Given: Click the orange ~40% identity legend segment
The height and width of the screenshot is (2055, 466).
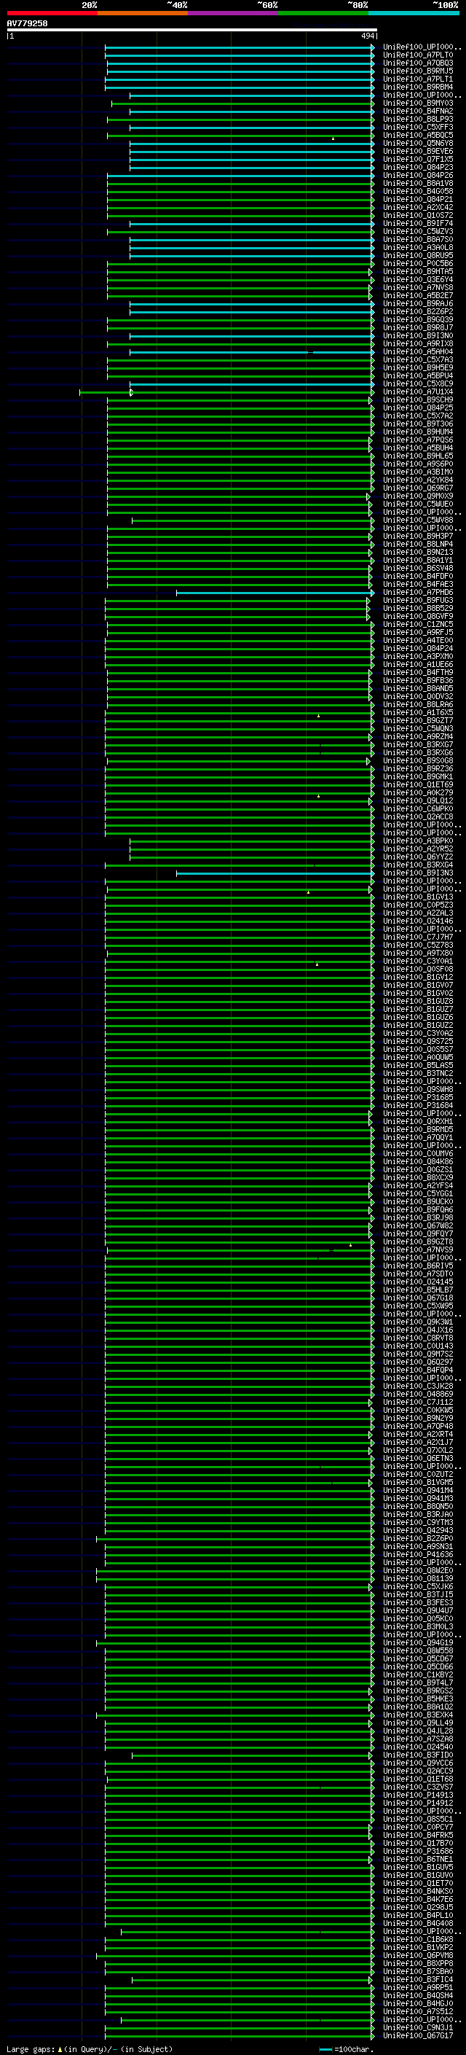Looking at the screenshot, I should (x=143, y=13).
